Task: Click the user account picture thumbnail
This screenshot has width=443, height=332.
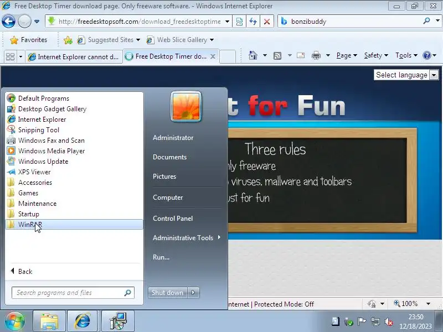Action: click(x=186, y=106)
